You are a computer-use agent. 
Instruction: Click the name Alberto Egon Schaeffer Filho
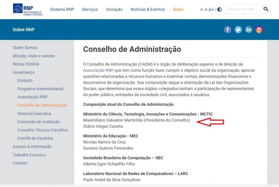pyautogui.click(x=109, y=164)
